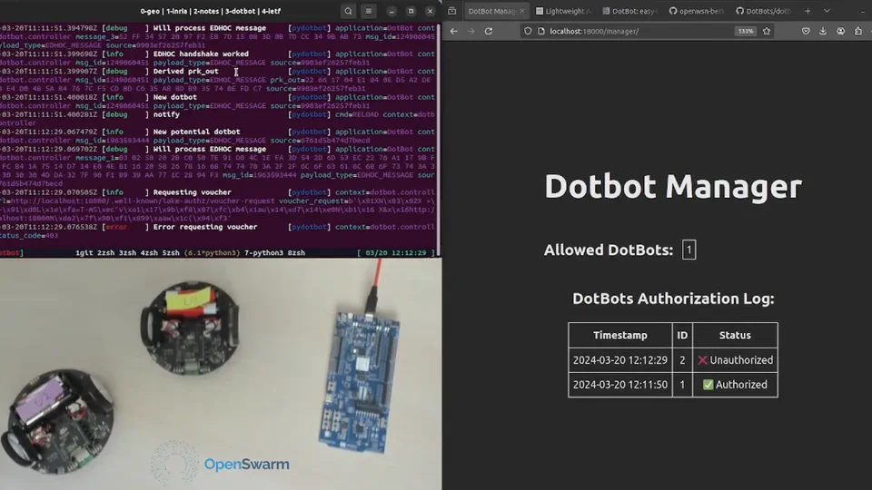Go forward in the browser
This screenshot has width=872, height=490.
point(471,31)
